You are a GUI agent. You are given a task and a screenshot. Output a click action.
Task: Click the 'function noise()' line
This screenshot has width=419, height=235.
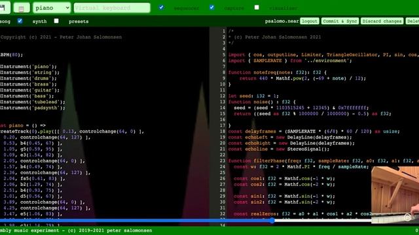coord(262,102)
